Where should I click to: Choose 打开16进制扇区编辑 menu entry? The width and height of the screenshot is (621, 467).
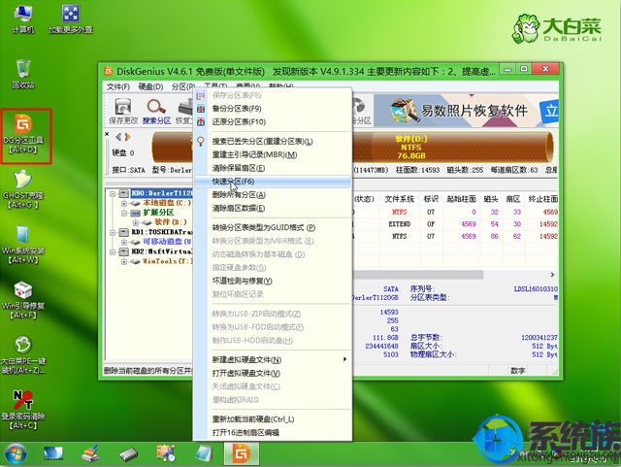pos(273,433)
